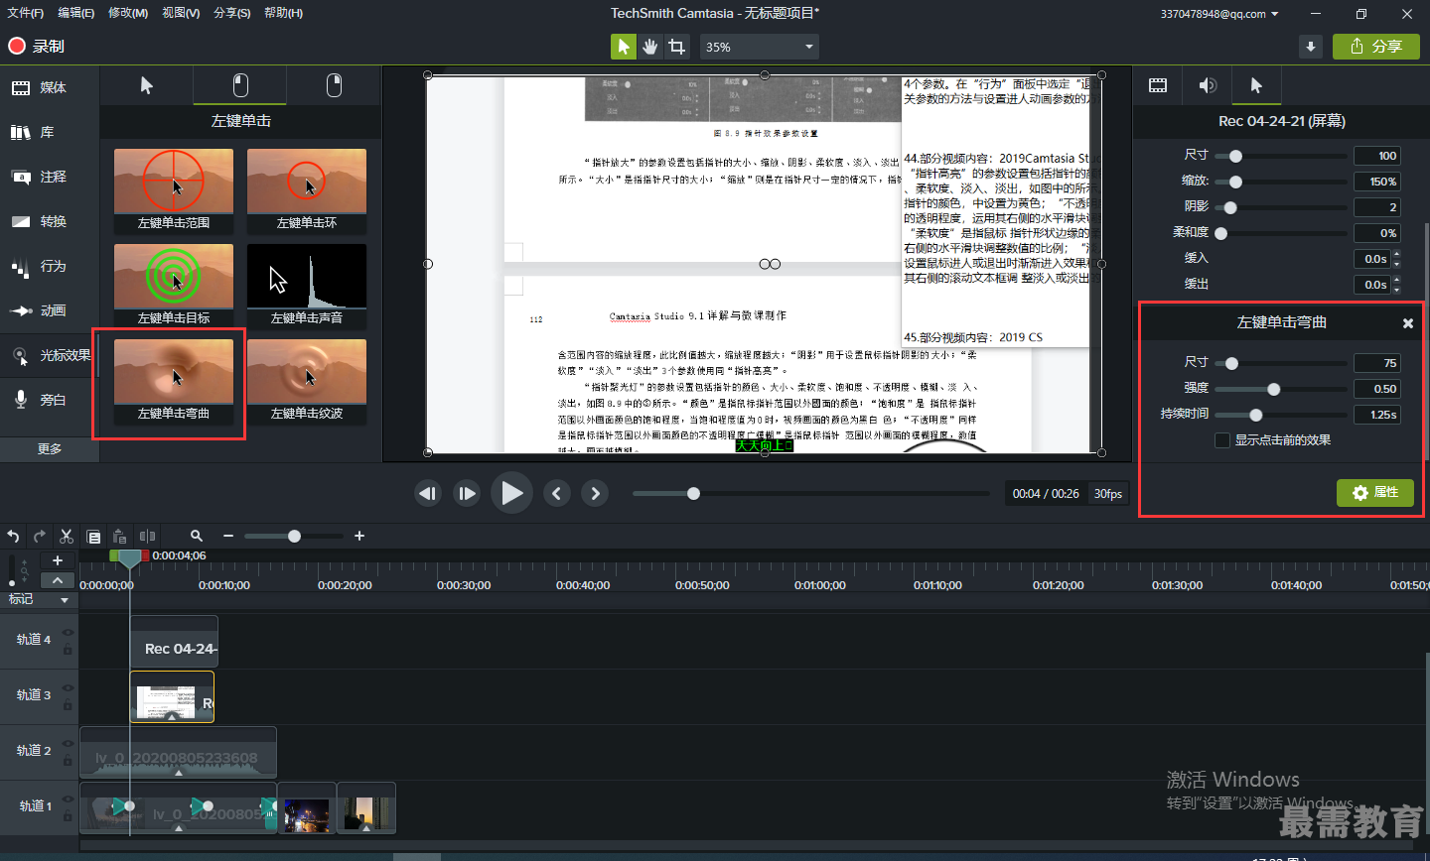Toggle visibility eye of 轨道 3
Image resolution: width=1430 pixels, height=861 pixels.
click(x=68, y=687)
